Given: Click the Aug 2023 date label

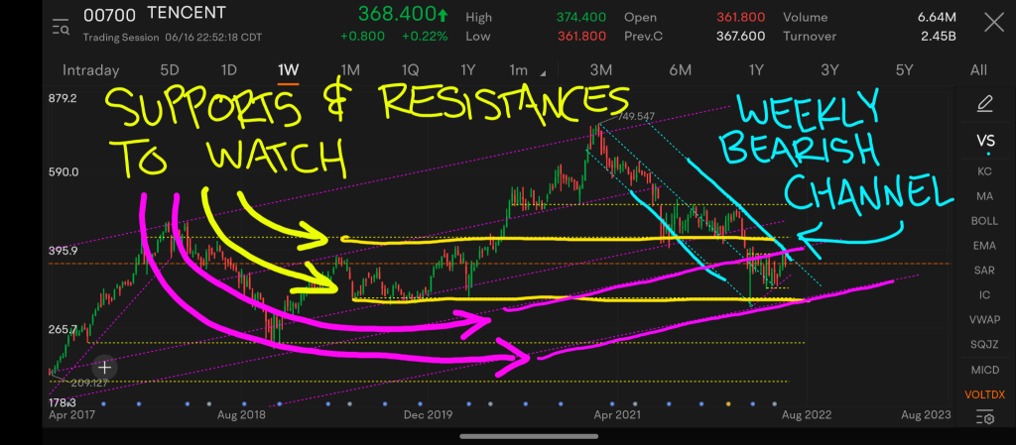Looking at the screenshot, I should click(927, 414).
